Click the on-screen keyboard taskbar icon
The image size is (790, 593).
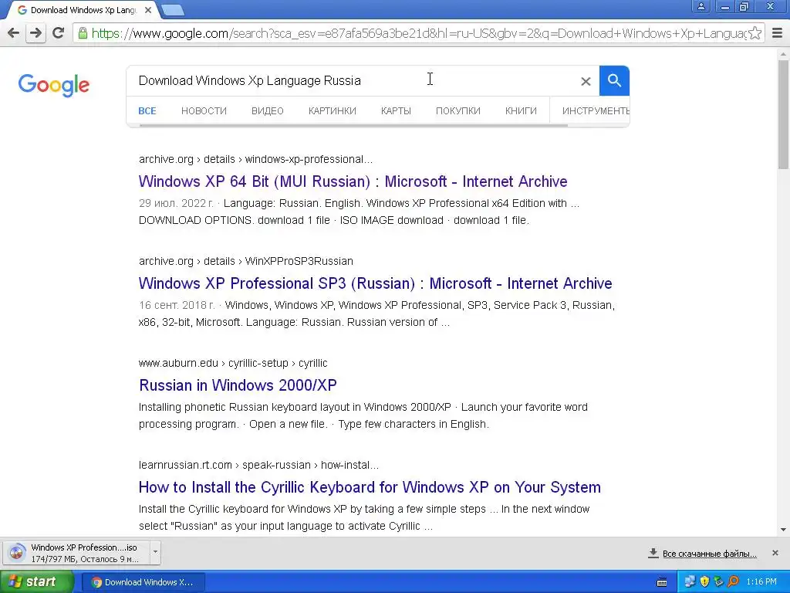tap(662, 582)
